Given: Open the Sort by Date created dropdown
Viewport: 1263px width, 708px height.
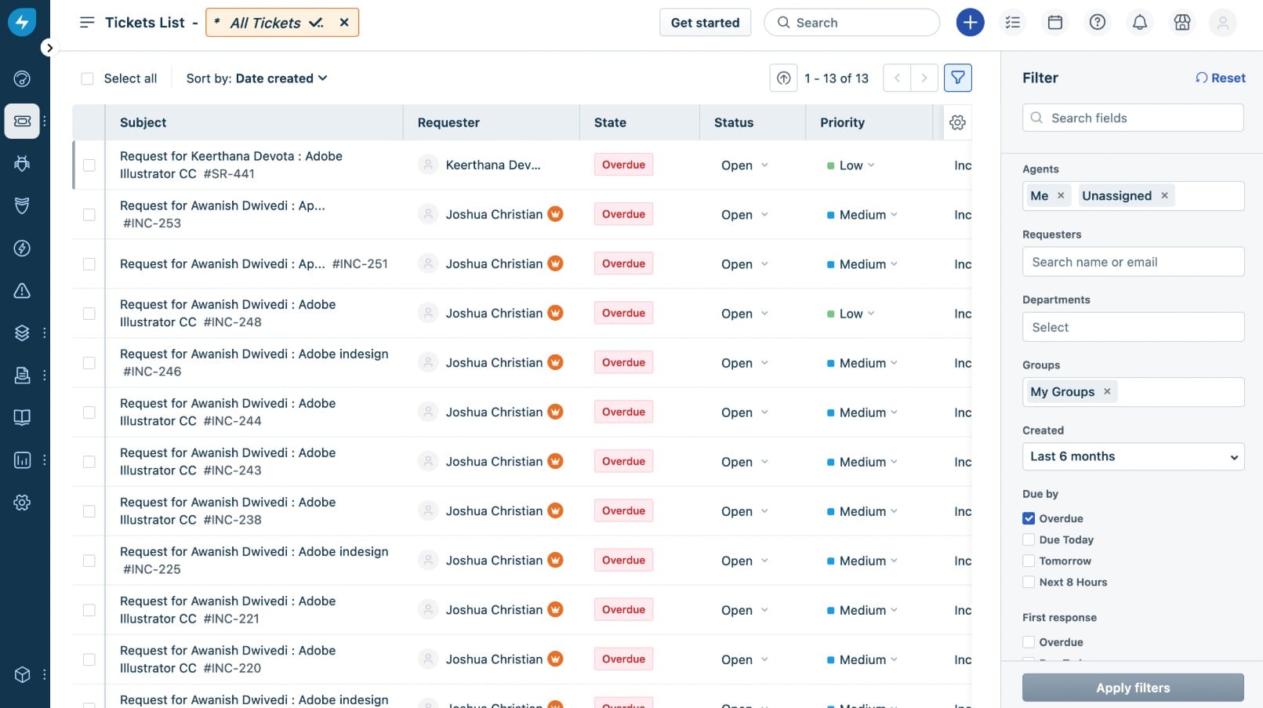Looking at the screenshot, I should [278, 78].
